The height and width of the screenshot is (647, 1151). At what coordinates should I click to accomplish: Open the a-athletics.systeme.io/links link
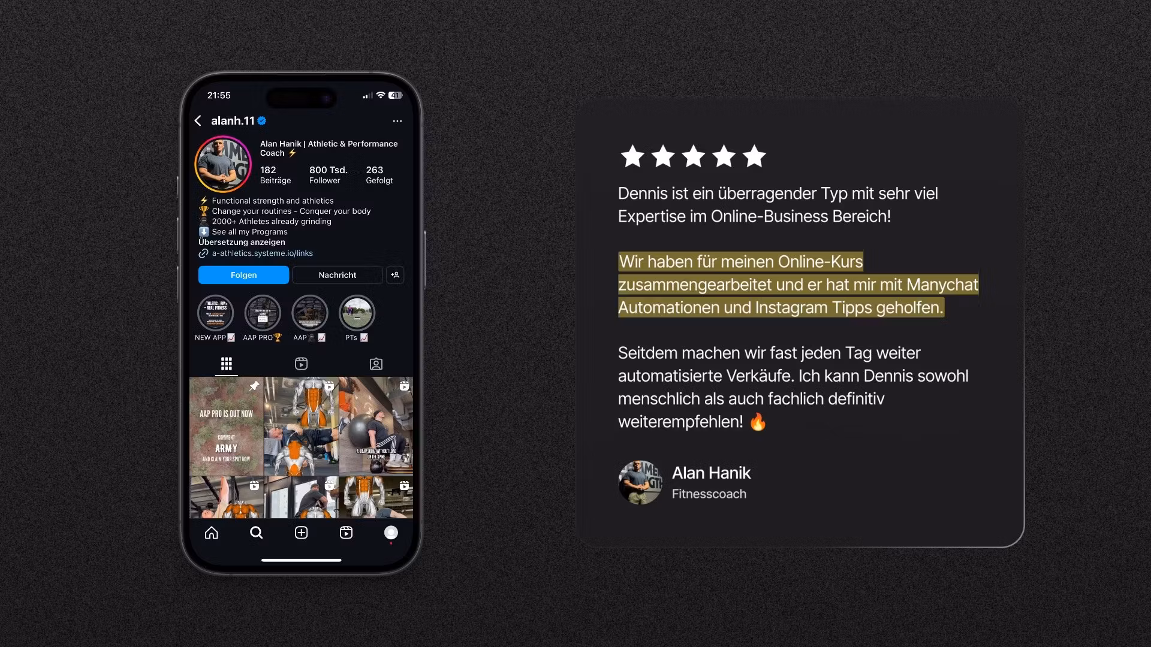(262, 253)
